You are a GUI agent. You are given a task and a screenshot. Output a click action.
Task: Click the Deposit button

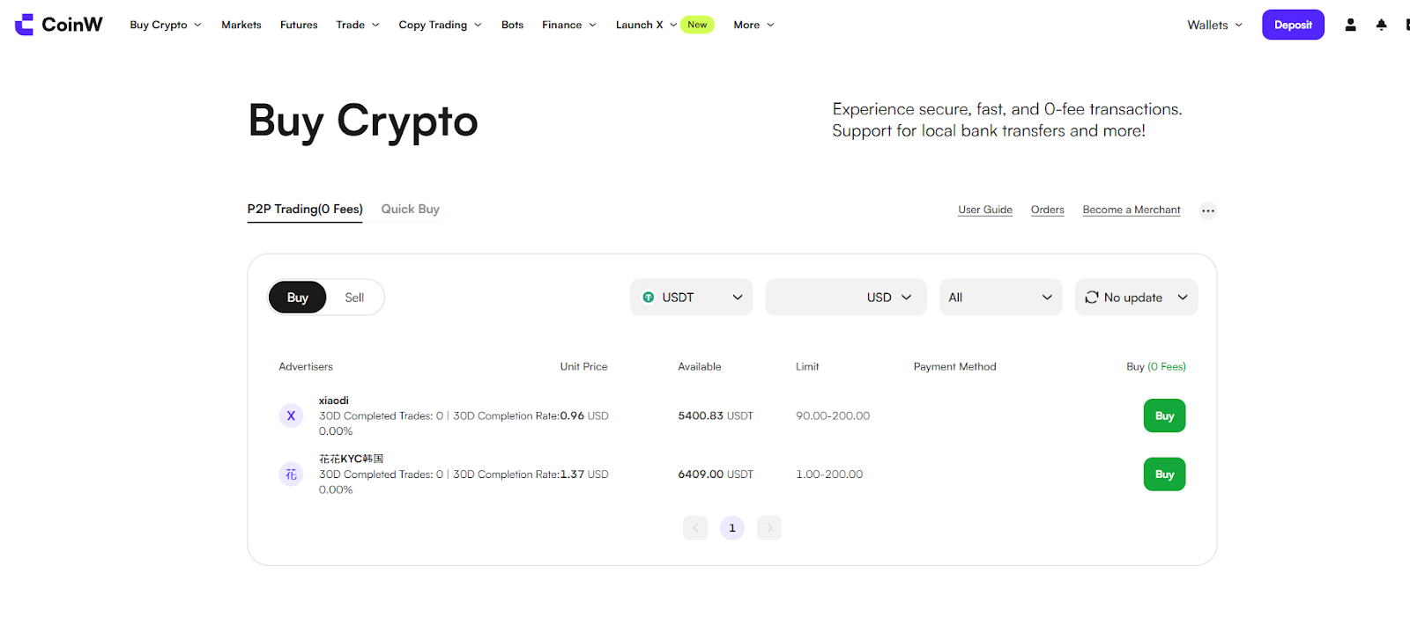(1293, 25)
